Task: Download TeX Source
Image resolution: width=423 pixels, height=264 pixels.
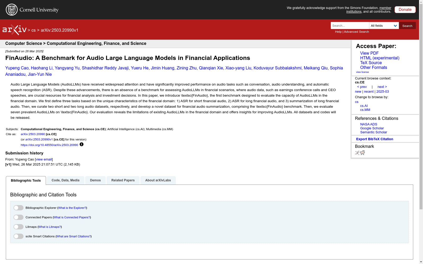Action: [371, 63]
